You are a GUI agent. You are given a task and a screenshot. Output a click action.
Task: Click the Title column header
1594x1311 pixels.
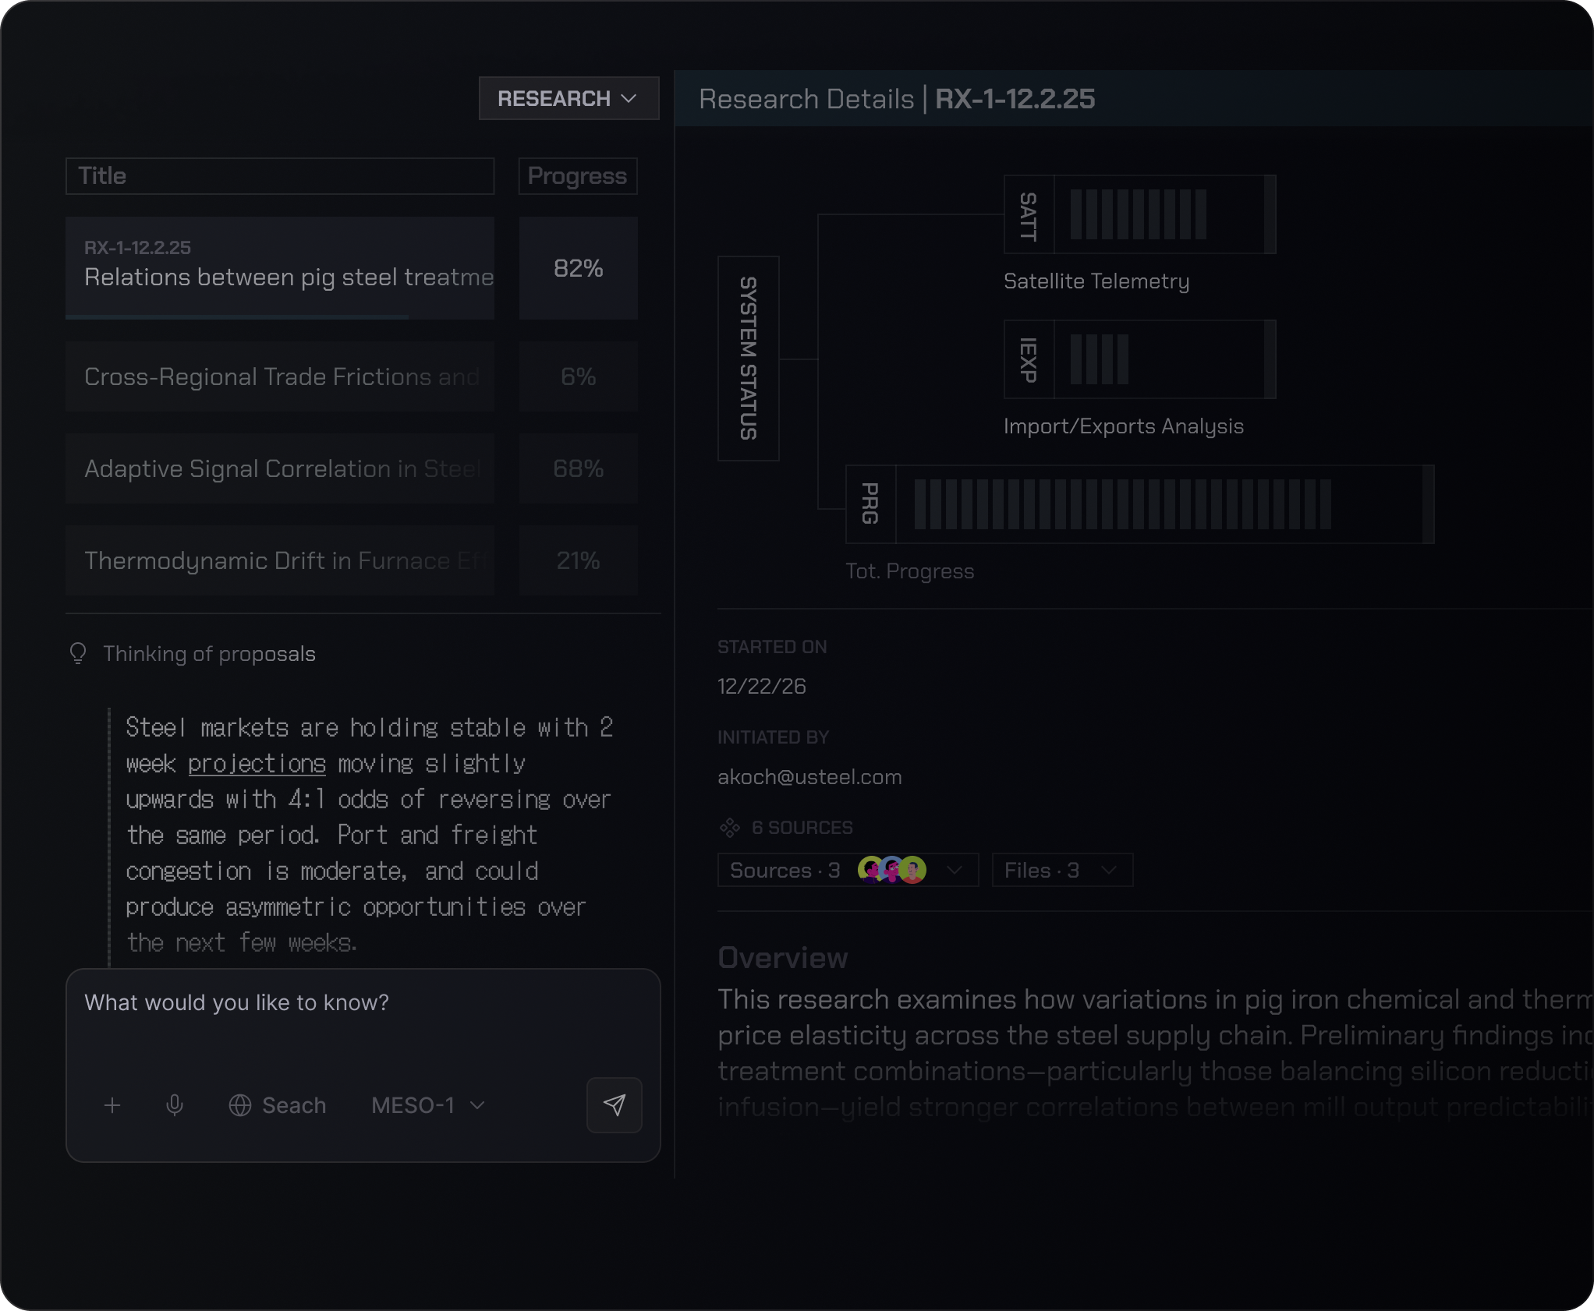pyautogui.click(x=280, y=176)
